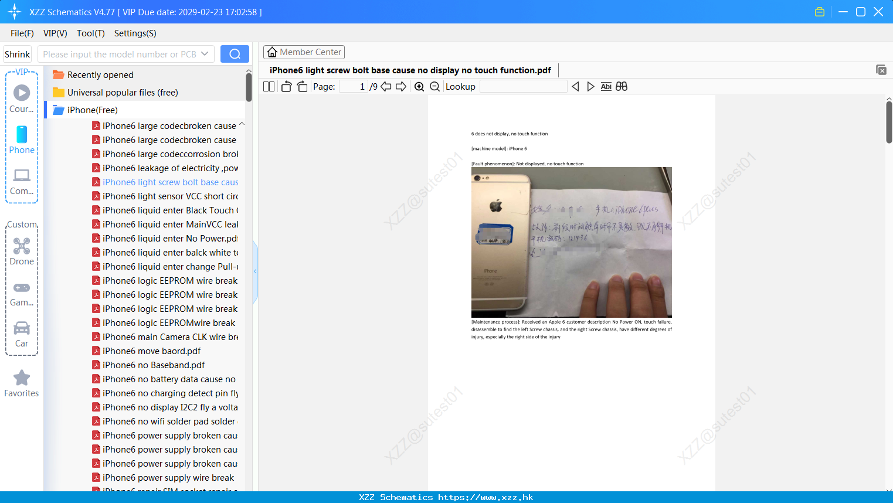Select the Computer category icon

coord(22,182)
